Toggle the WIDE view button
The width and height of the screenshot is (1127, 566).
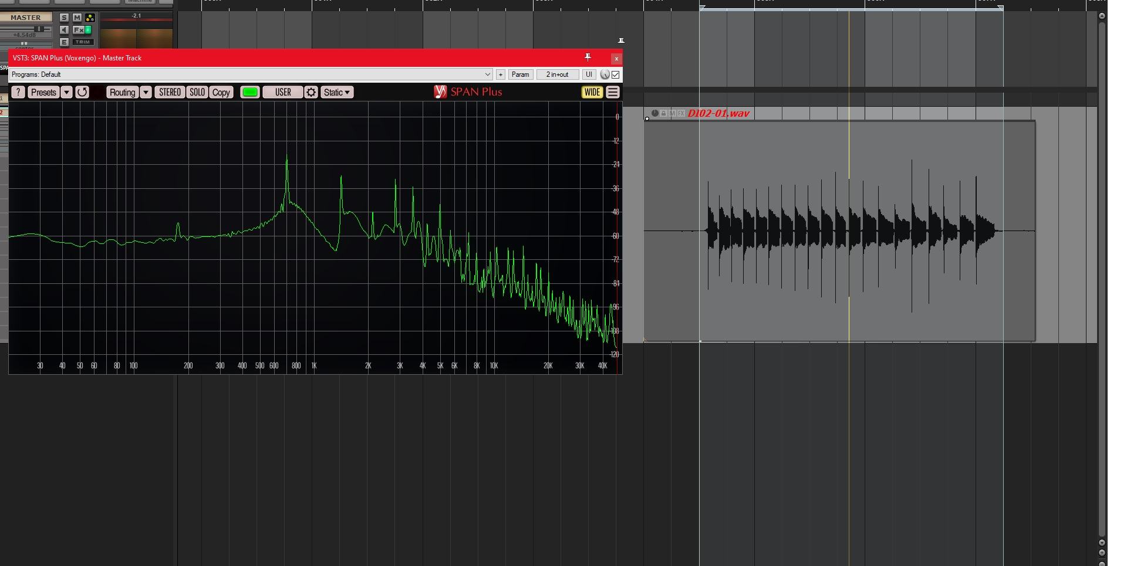tap(592, 92)
